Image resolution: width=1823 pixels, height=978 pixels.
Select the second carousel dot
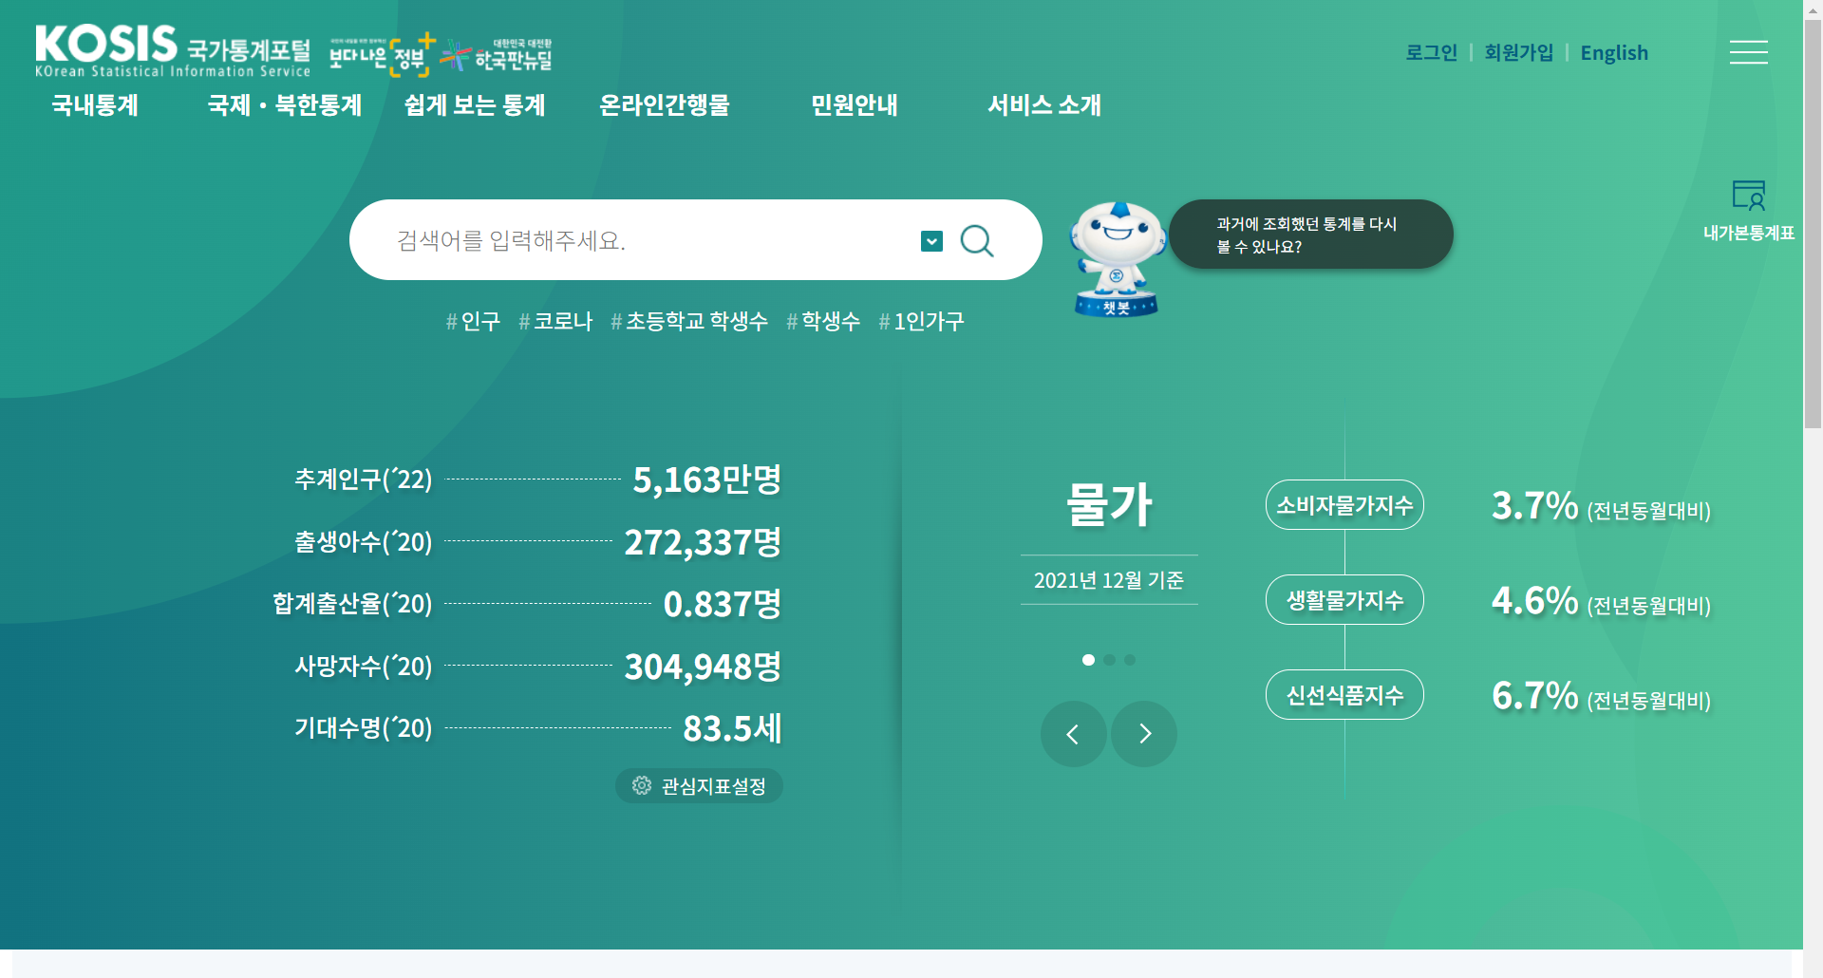pos(1109,660)
